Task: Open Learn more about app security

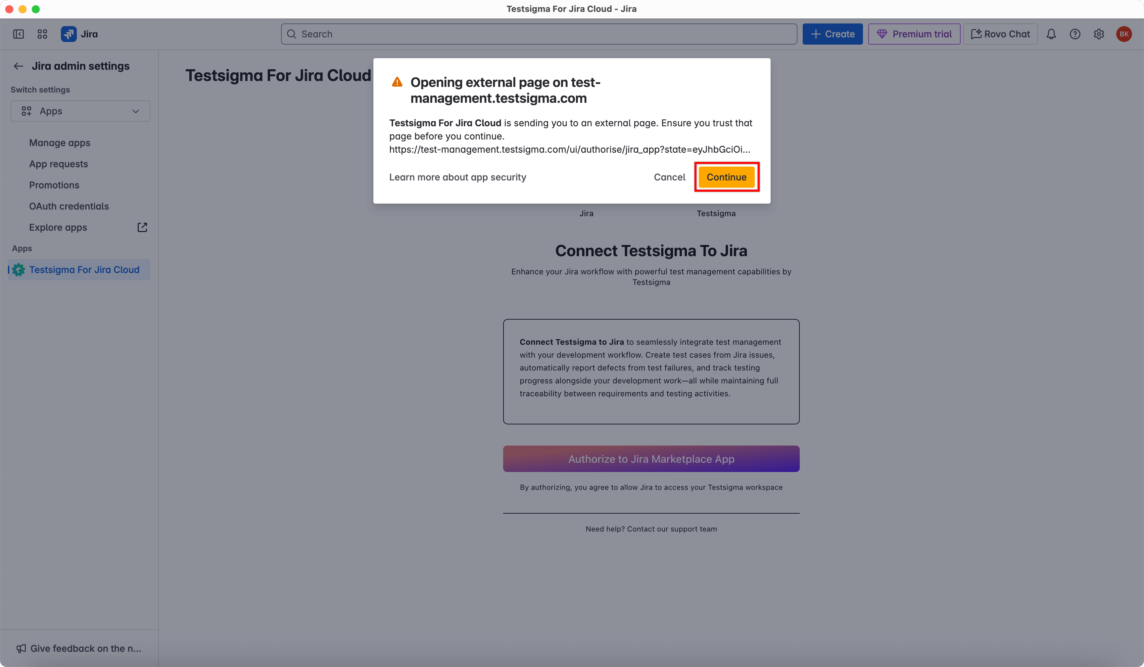Action: click(x=457, y=177)
